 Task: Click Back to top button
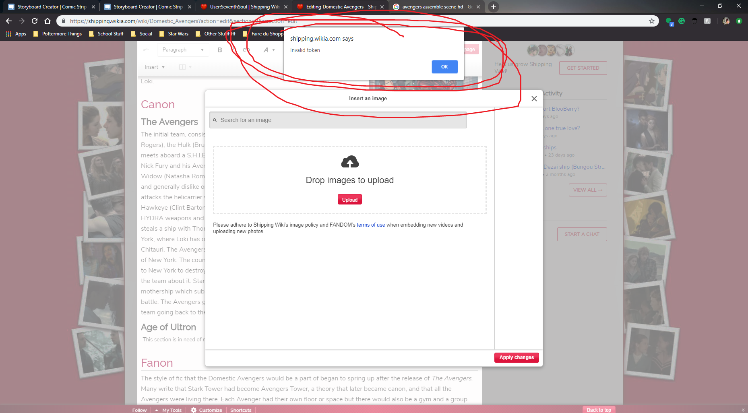pyautogui.click(x=599, y=410)
